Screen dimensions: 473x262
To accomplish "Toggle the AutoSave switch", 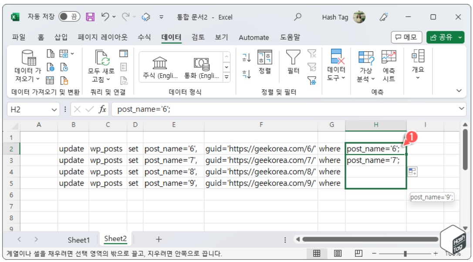I will (69, 17).
